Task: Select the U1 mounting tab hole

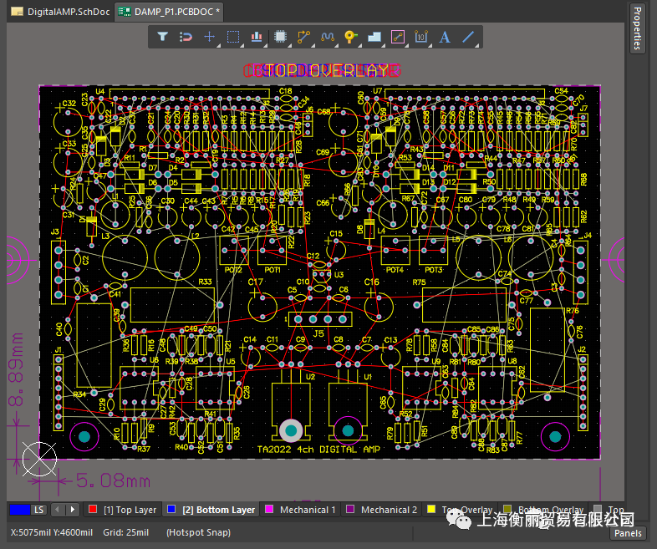Action: click(x=348, y=430)
